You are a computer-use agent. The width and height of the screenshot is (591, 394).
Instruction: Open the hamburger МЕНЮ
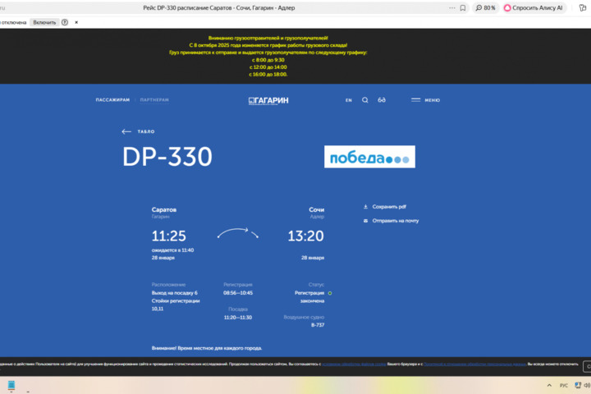425,100
